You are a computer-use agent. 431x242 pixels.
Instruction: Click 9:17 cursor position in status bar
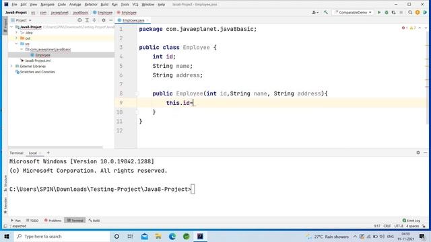[377, 226]
